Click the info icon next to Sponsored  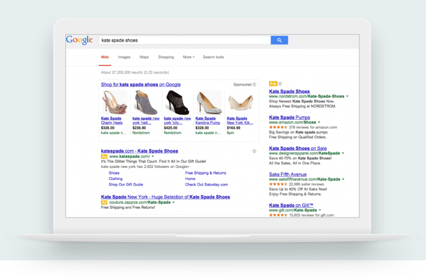pyautogui.click(x=254, y=85)
